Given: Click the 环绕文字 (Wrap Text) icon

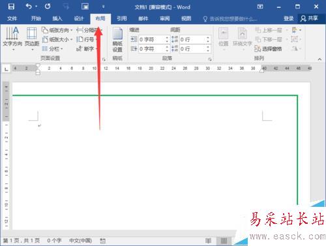Looking at the screenshot, I should [243, 39].
